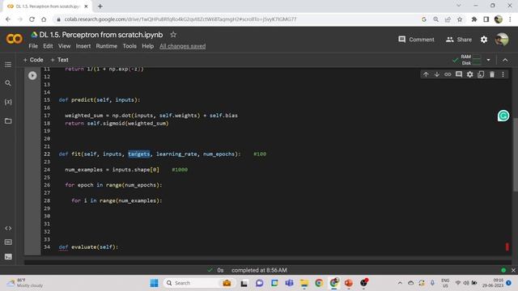
Task: Open the code snippets icon
Action: (x=8, y=228)
